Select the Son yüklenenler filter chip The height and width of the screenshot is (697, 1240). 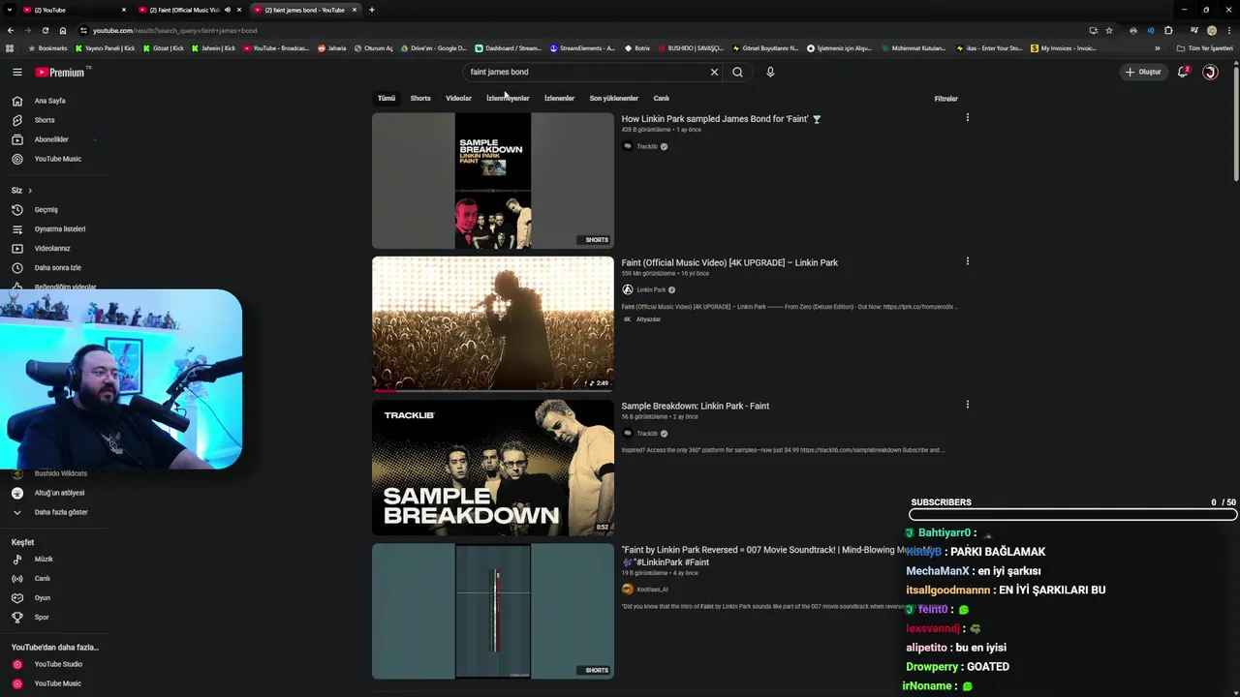(613, 98)
